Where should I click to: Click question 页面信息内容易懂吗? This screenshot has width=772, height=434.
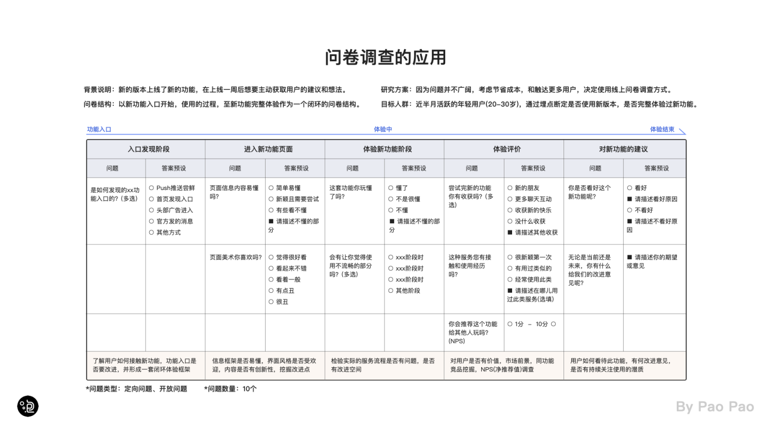[234, 192]
